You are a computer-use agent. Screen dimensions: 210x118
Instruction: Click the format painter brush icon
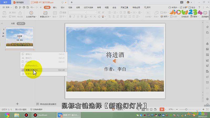point(20,13)
